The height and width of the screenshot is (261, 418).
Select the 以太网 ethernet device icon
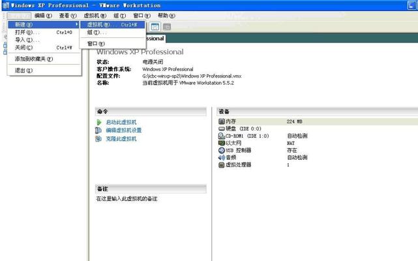coord(222,143)
